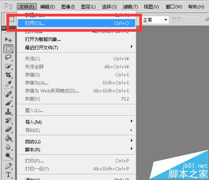Click the swap width and height arrows

pyautogui.click(x=207, y=19)
